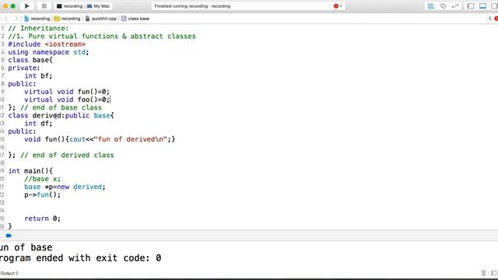The width and height of the screenshot is (498, 280).
Task: Open the assistant editor view
Action: [x=443, y=6]
